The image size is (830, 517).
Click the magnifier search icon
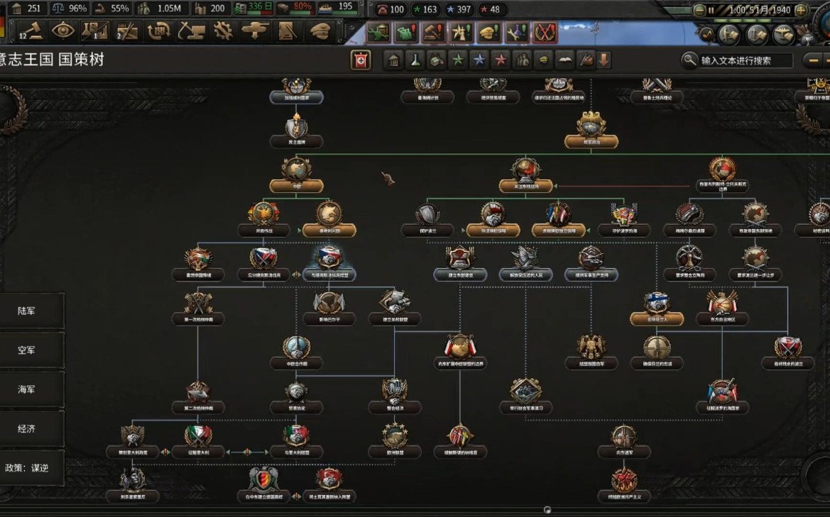point(689,60)
